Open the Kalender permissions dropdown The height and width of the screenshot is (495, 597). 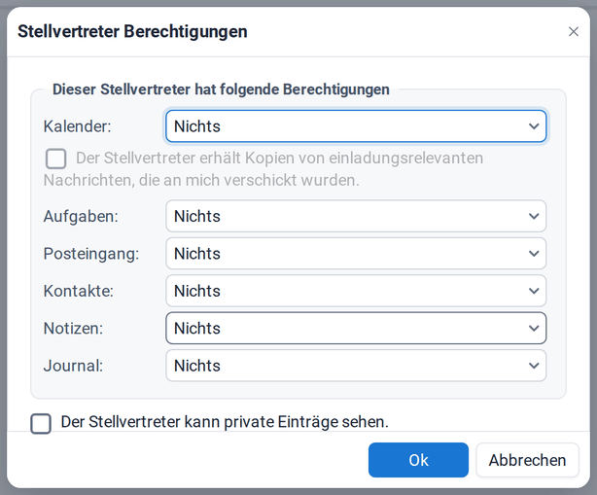356,126
